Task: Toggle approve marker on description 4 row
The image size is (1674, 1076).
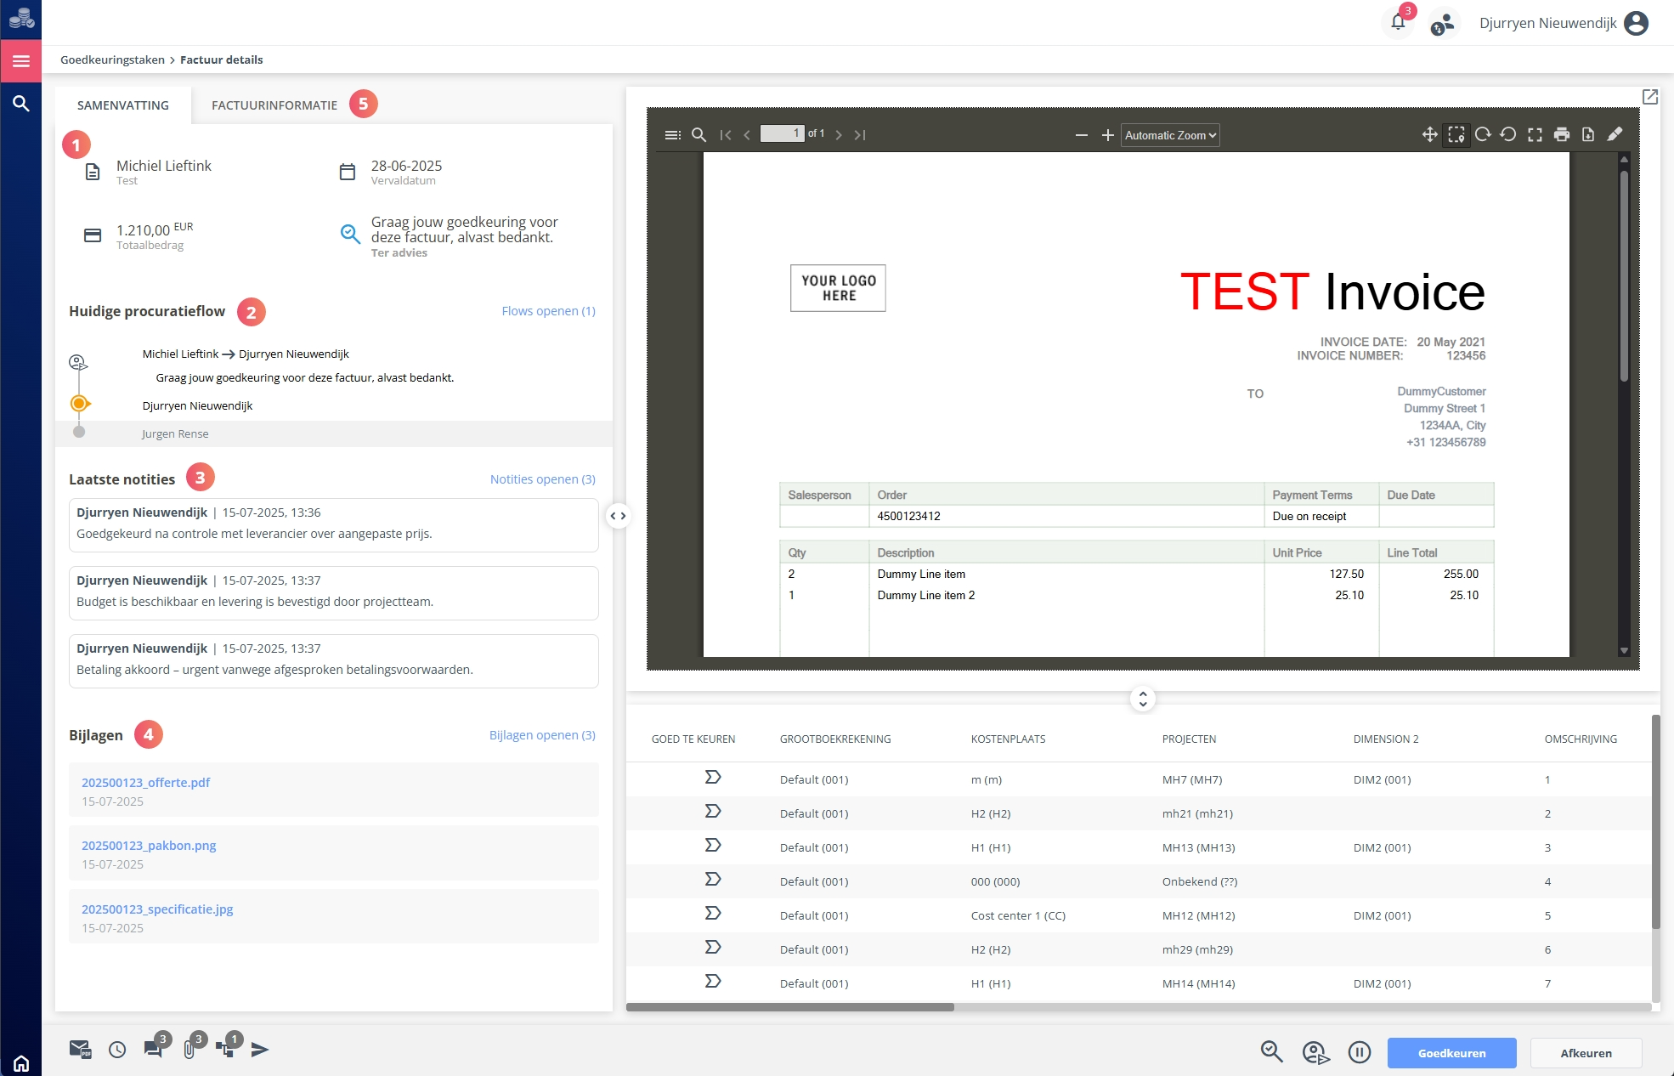Action: click(712, 880)
